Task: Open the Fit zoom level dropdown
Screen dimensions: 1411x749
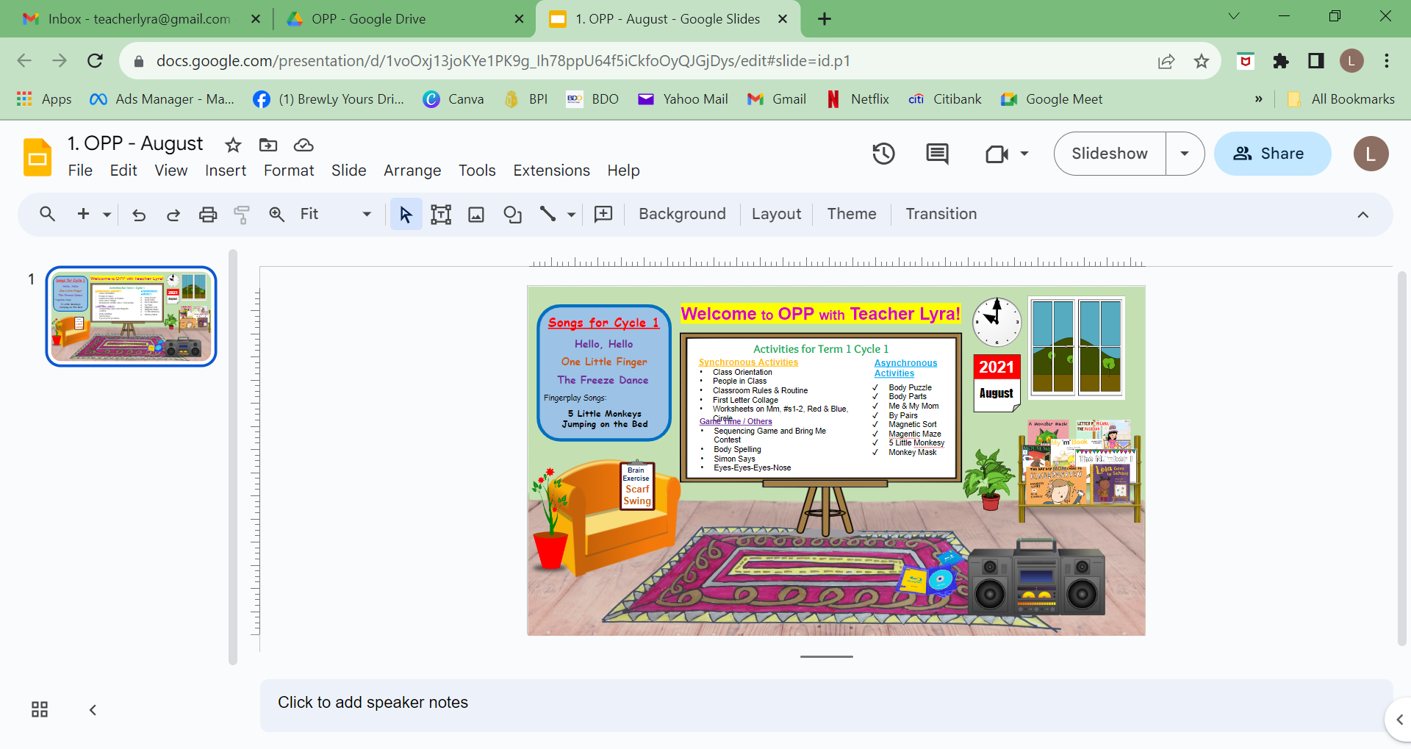Action: point(336,214)
